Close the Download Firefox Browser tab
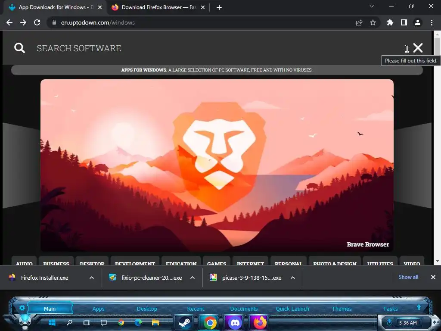Image resolution: width=441 pixels, height=331 pixels. pyautogui.click(x=203, y=8)
